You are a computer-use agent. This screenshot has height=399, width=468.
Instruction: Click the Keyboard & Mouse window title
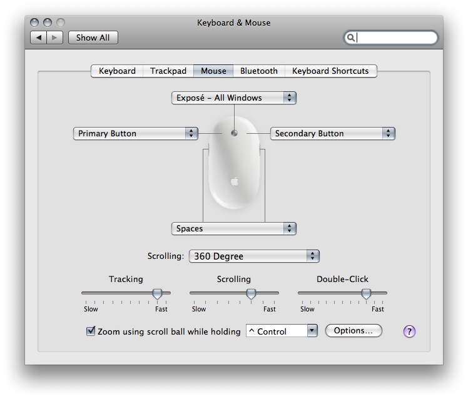pyautogui.click(x=234, y=23)
